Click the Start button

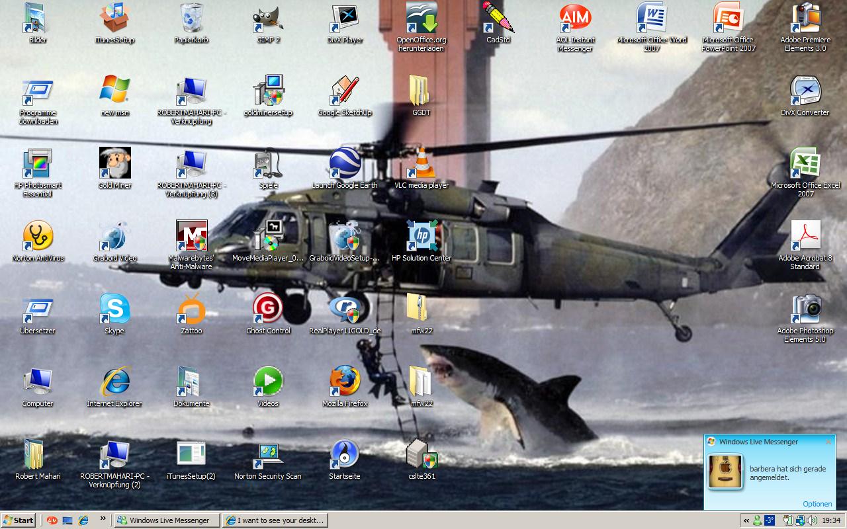tap(19, 520)
